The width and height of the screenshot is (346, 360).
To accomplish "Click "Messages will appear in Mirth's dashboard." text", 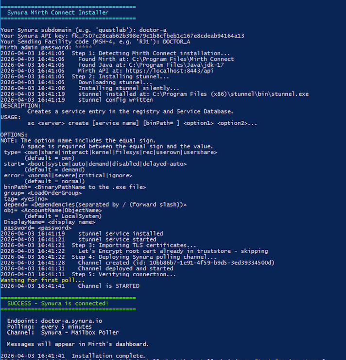I will pos(78,344).
